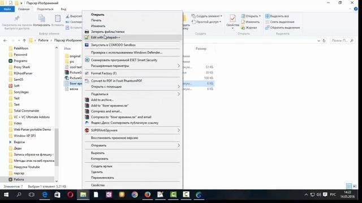Scan with Windows Defender entry
The image size is (362, 203).
pyautogui.click(x=132, y=52)
